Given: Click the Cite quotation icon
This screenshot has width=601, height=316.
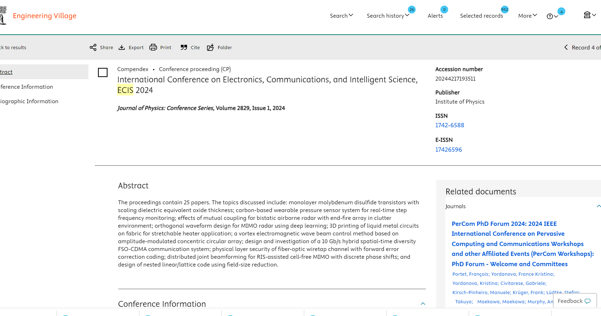Looking at the screenshot, I should click(184, 47).
